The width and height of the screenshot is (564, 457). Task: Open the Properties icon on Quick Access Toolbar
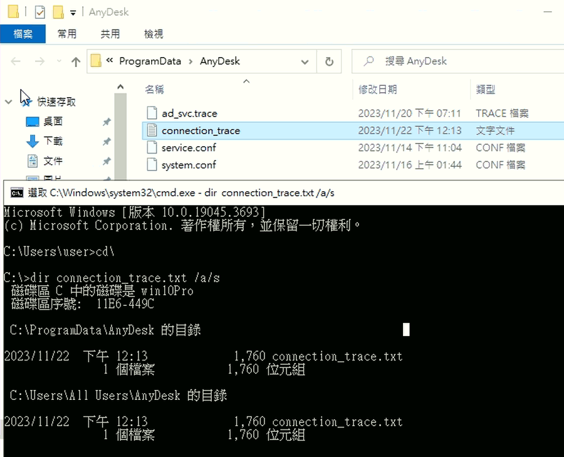39,11
